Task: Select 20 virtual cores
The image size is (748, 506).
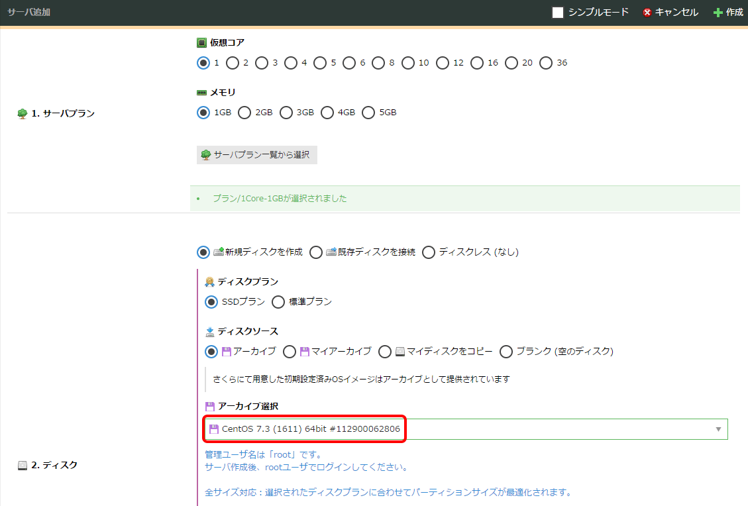Action: (x=511, y=63)
